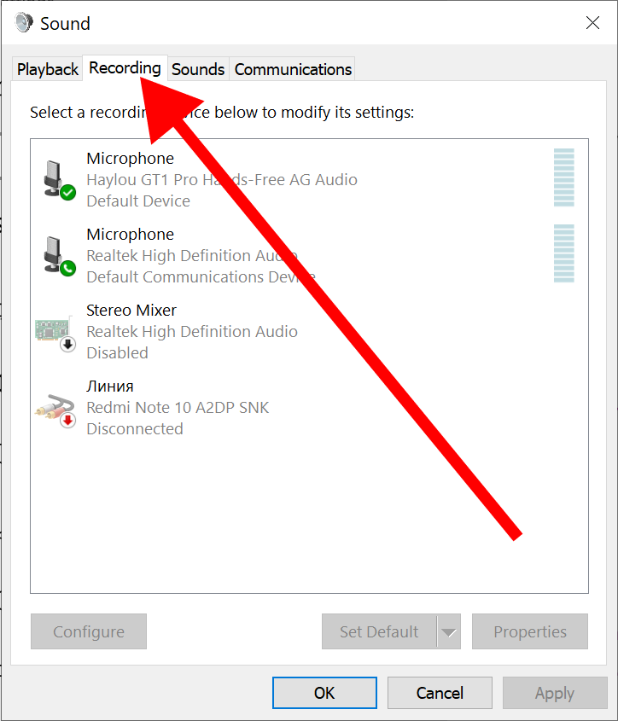Click the green checkmark on Haylou microphone
Image resolution: width=618 pixels, height=721 pixels.
[x=67, y=192]
